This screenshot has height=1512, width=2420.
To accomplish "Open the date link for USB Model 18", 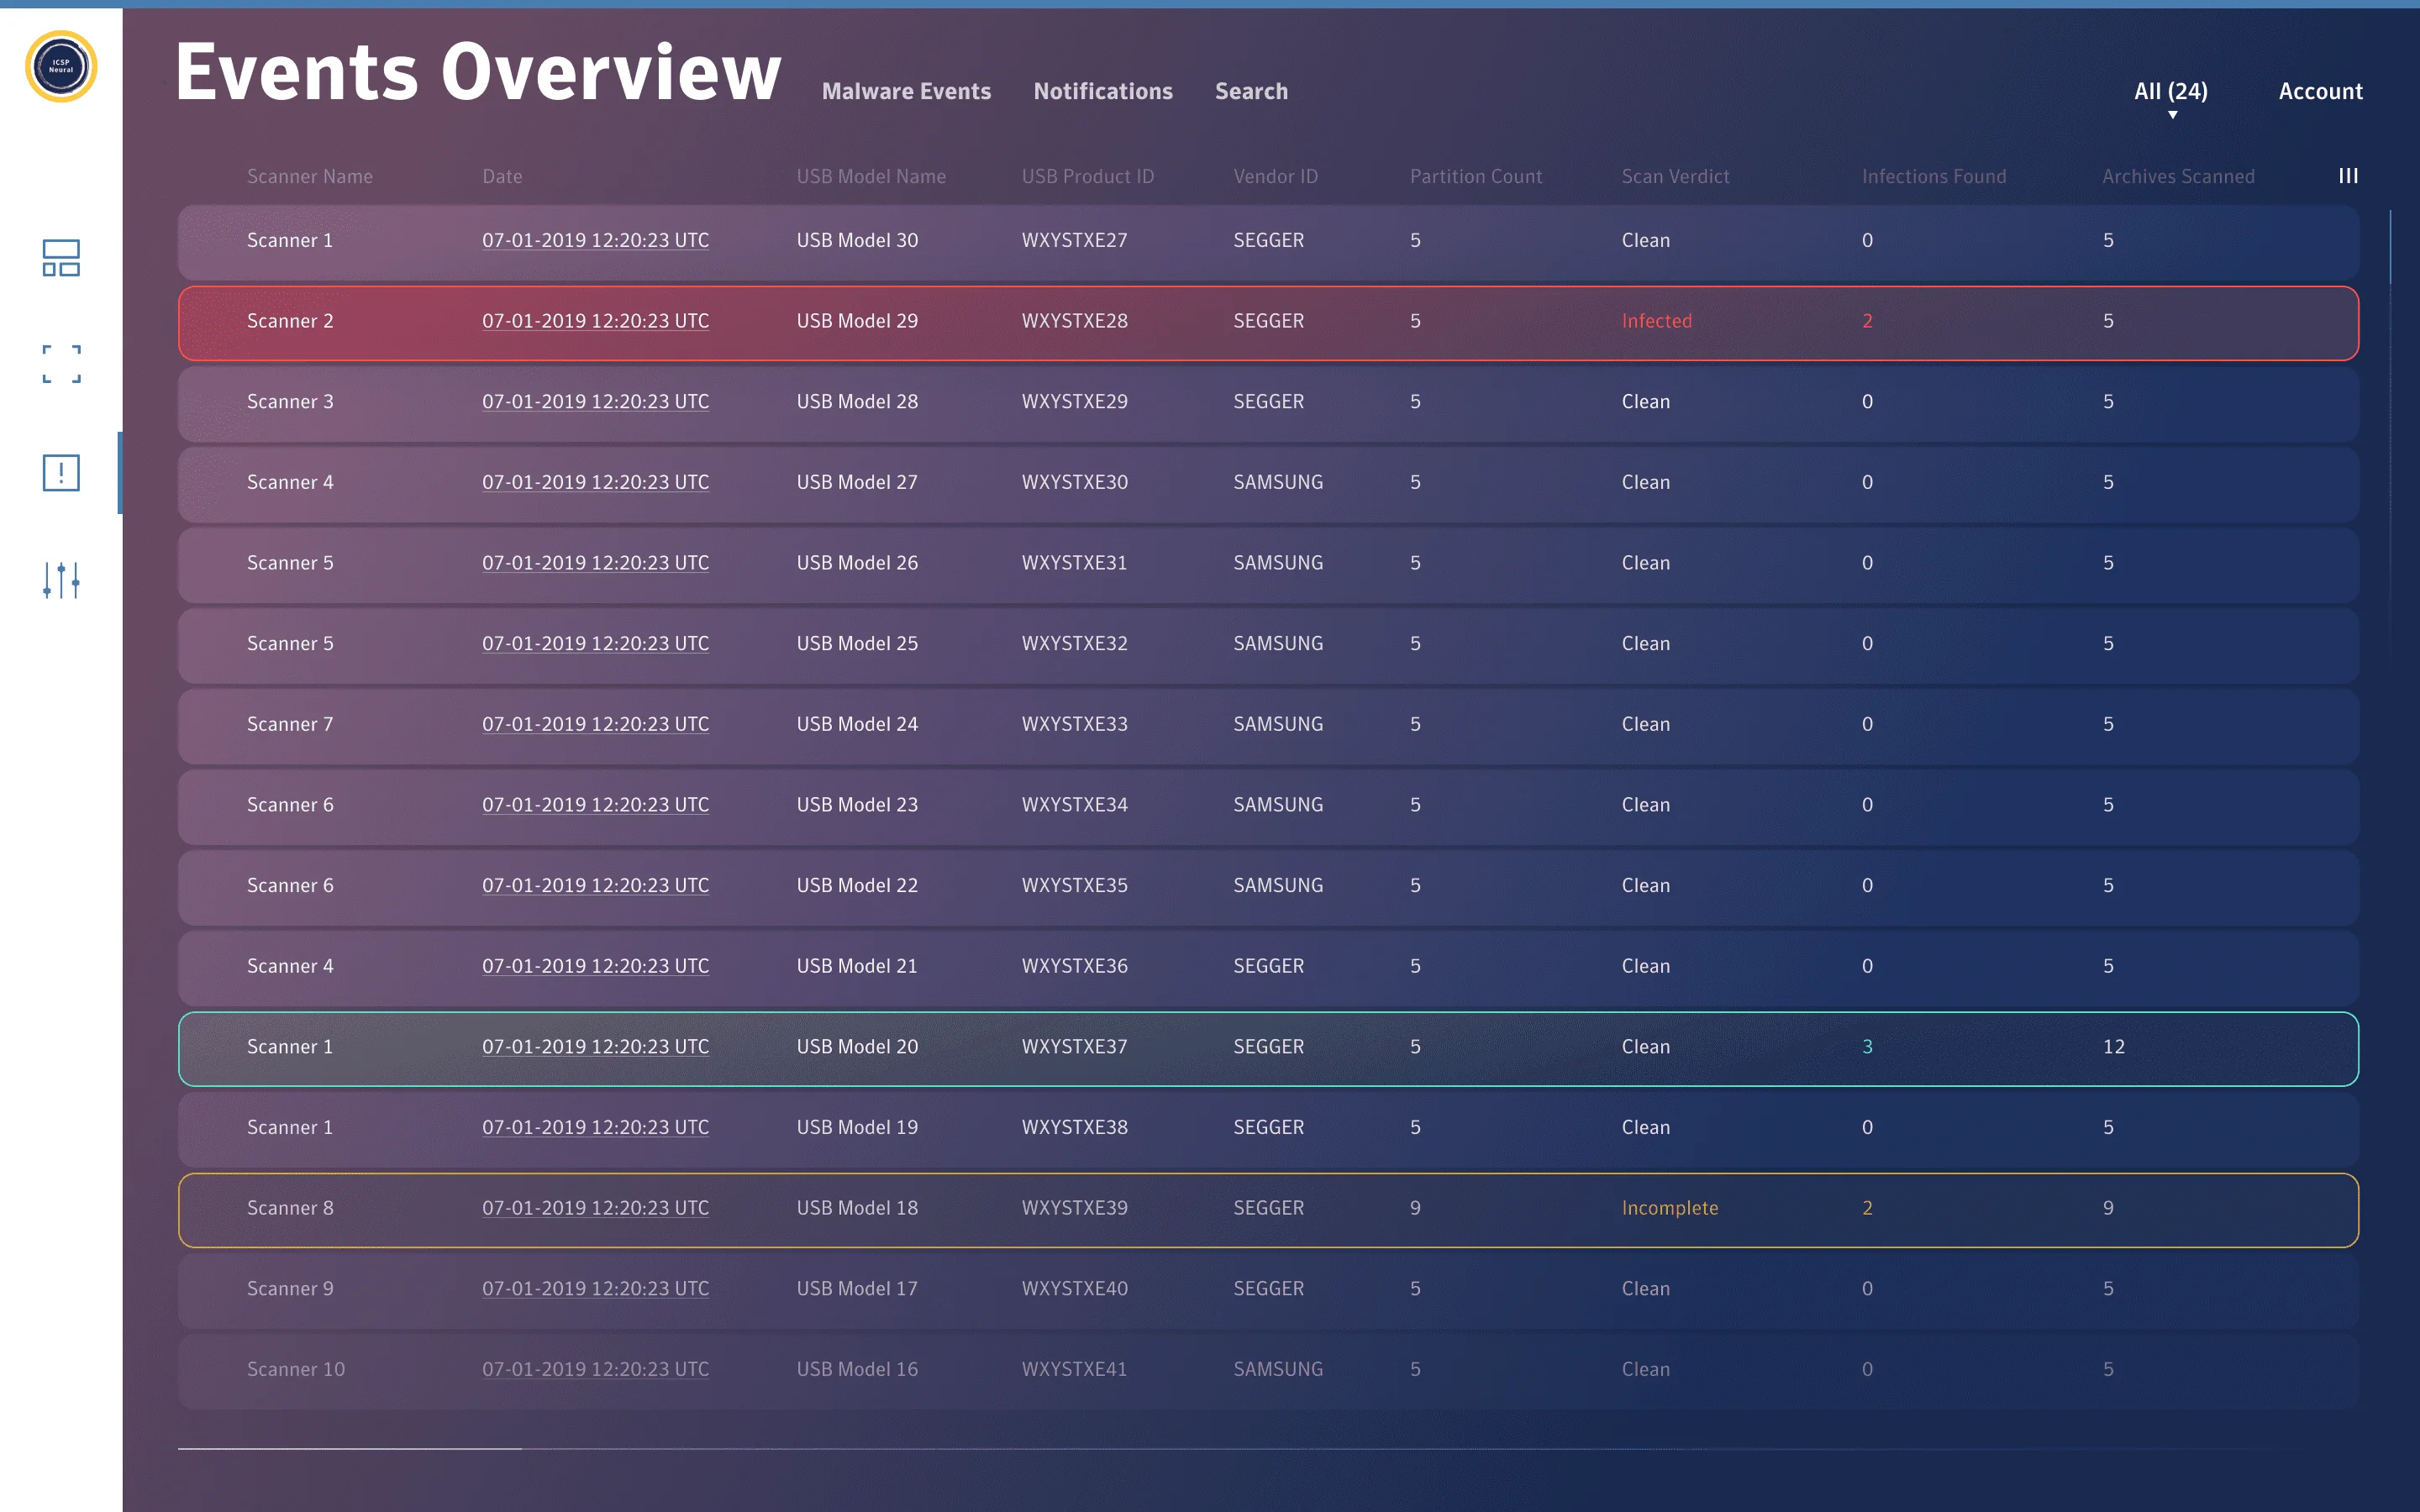I will 595,1208.
